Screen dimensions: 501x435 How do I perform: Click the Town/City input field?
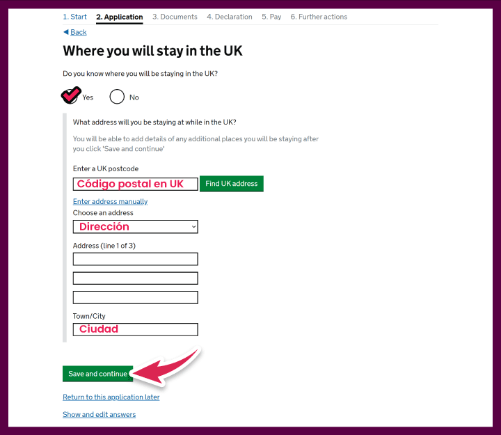coord(136,329)
